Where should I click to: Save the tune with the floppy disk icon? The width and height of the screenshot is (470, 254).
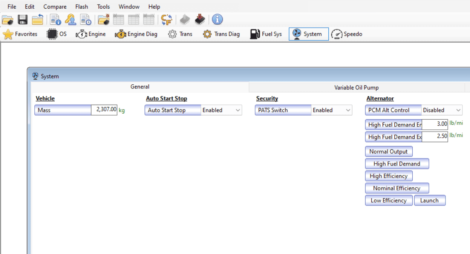pos(23,20)
